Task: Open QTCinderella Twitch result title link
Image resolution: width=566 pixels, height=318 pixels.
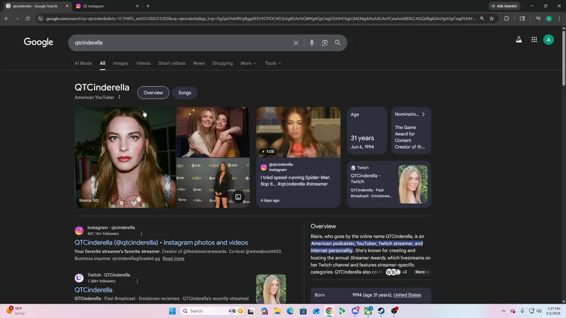Action: tap(93, 290)
